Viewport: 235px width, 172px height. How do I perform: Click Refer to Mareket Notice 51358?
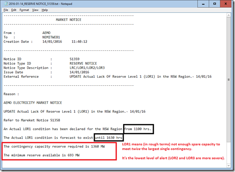32,120
